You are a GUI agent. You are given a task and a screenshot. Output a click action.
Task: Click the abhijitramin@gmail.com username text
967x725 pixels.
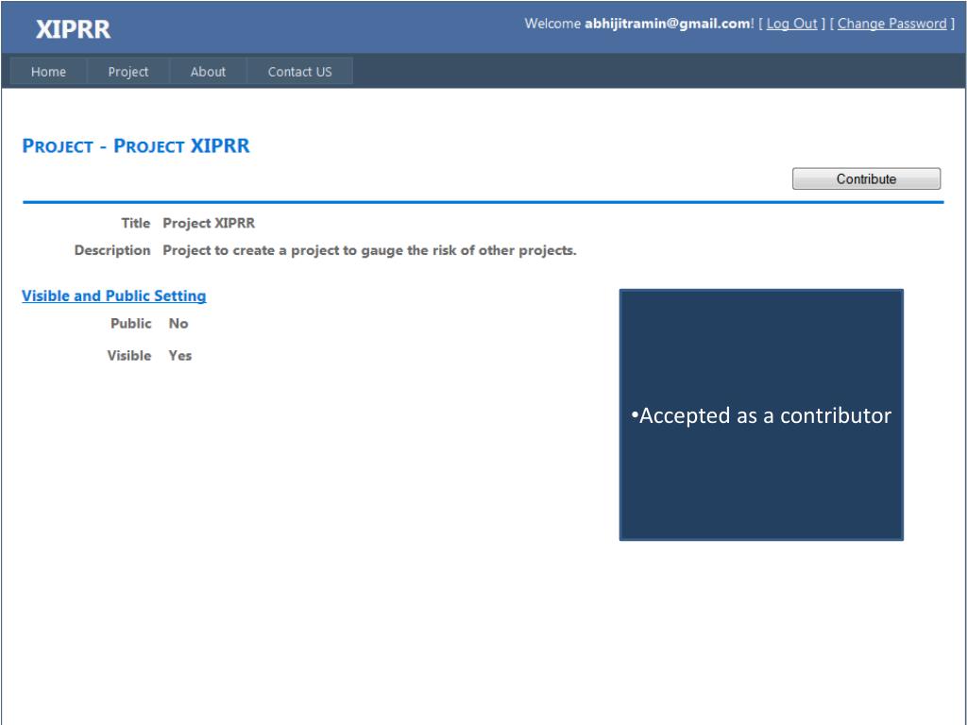coord(668,24)
